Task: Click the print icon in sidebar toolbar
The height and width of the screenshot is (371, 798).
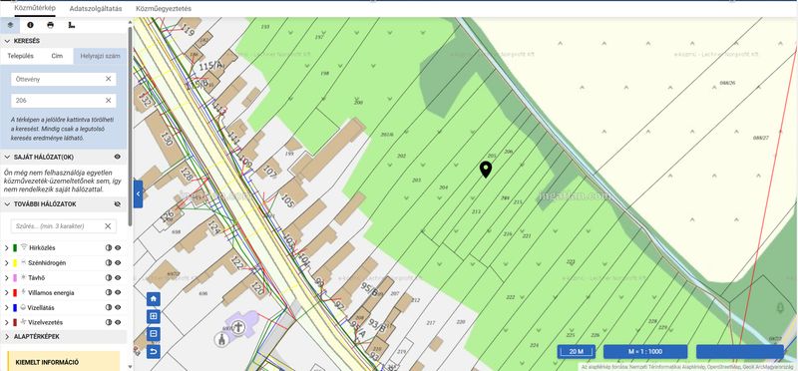Action: [50, 24]
